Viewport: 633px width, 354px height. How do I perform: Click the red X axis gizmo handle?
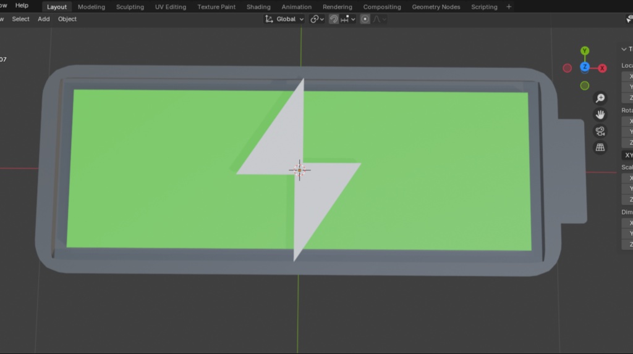[602, 68]
